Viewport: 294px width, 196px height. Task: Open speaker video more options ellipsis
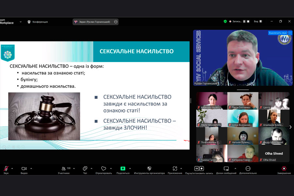tap(290, 33)
